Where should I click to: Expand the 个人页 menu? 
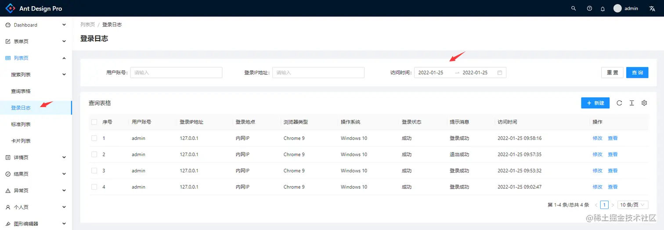[36, 207]
